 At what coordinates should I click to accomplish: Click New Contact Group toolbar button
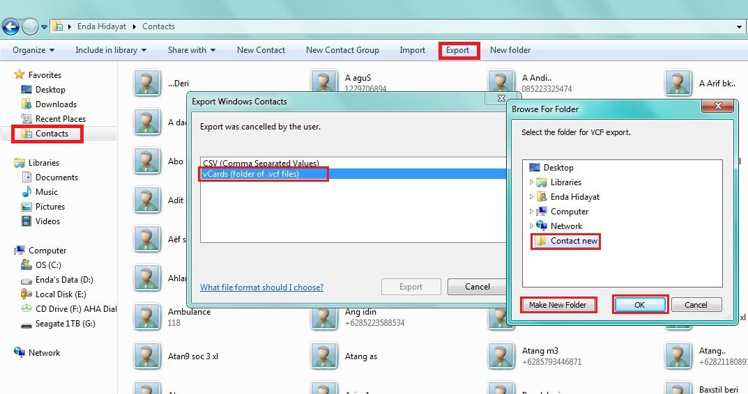pyautogui.click(x=342, y=50)
